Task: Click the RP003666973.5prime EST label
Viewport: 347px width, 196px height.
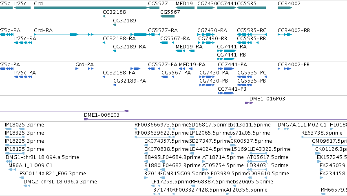Action: click(161, 125)
